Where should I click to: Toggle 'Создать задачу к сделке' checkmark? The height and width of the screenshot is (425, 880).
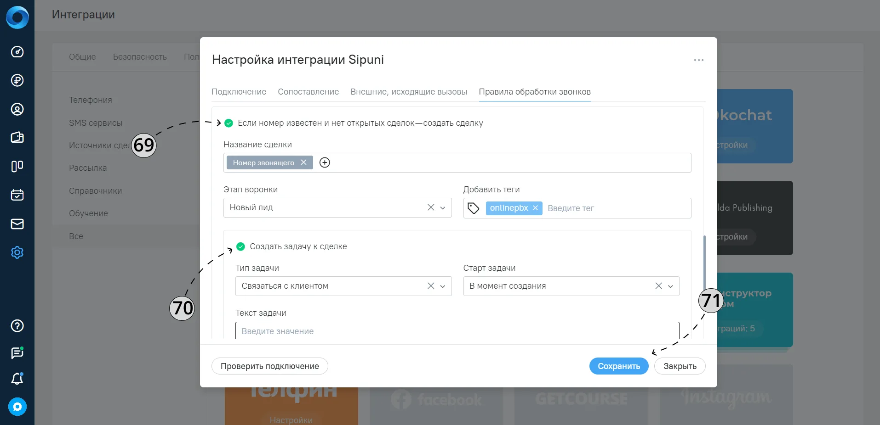[x=240, y=246]
